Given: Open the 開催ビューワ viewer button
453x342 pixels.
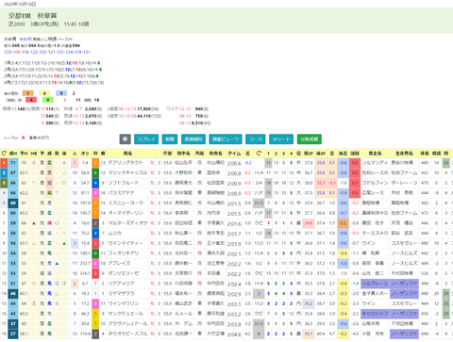Looking at the screenshot, I should (x=226, y=139).
